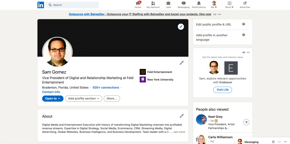Open banner ad options ellipsis
The image size is (290, 144).
click(219, 14)
